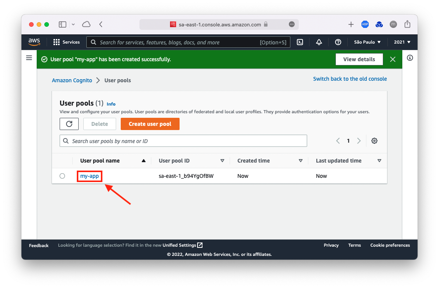
Task: Open a new Safari tab
Action: coord(351,24)
